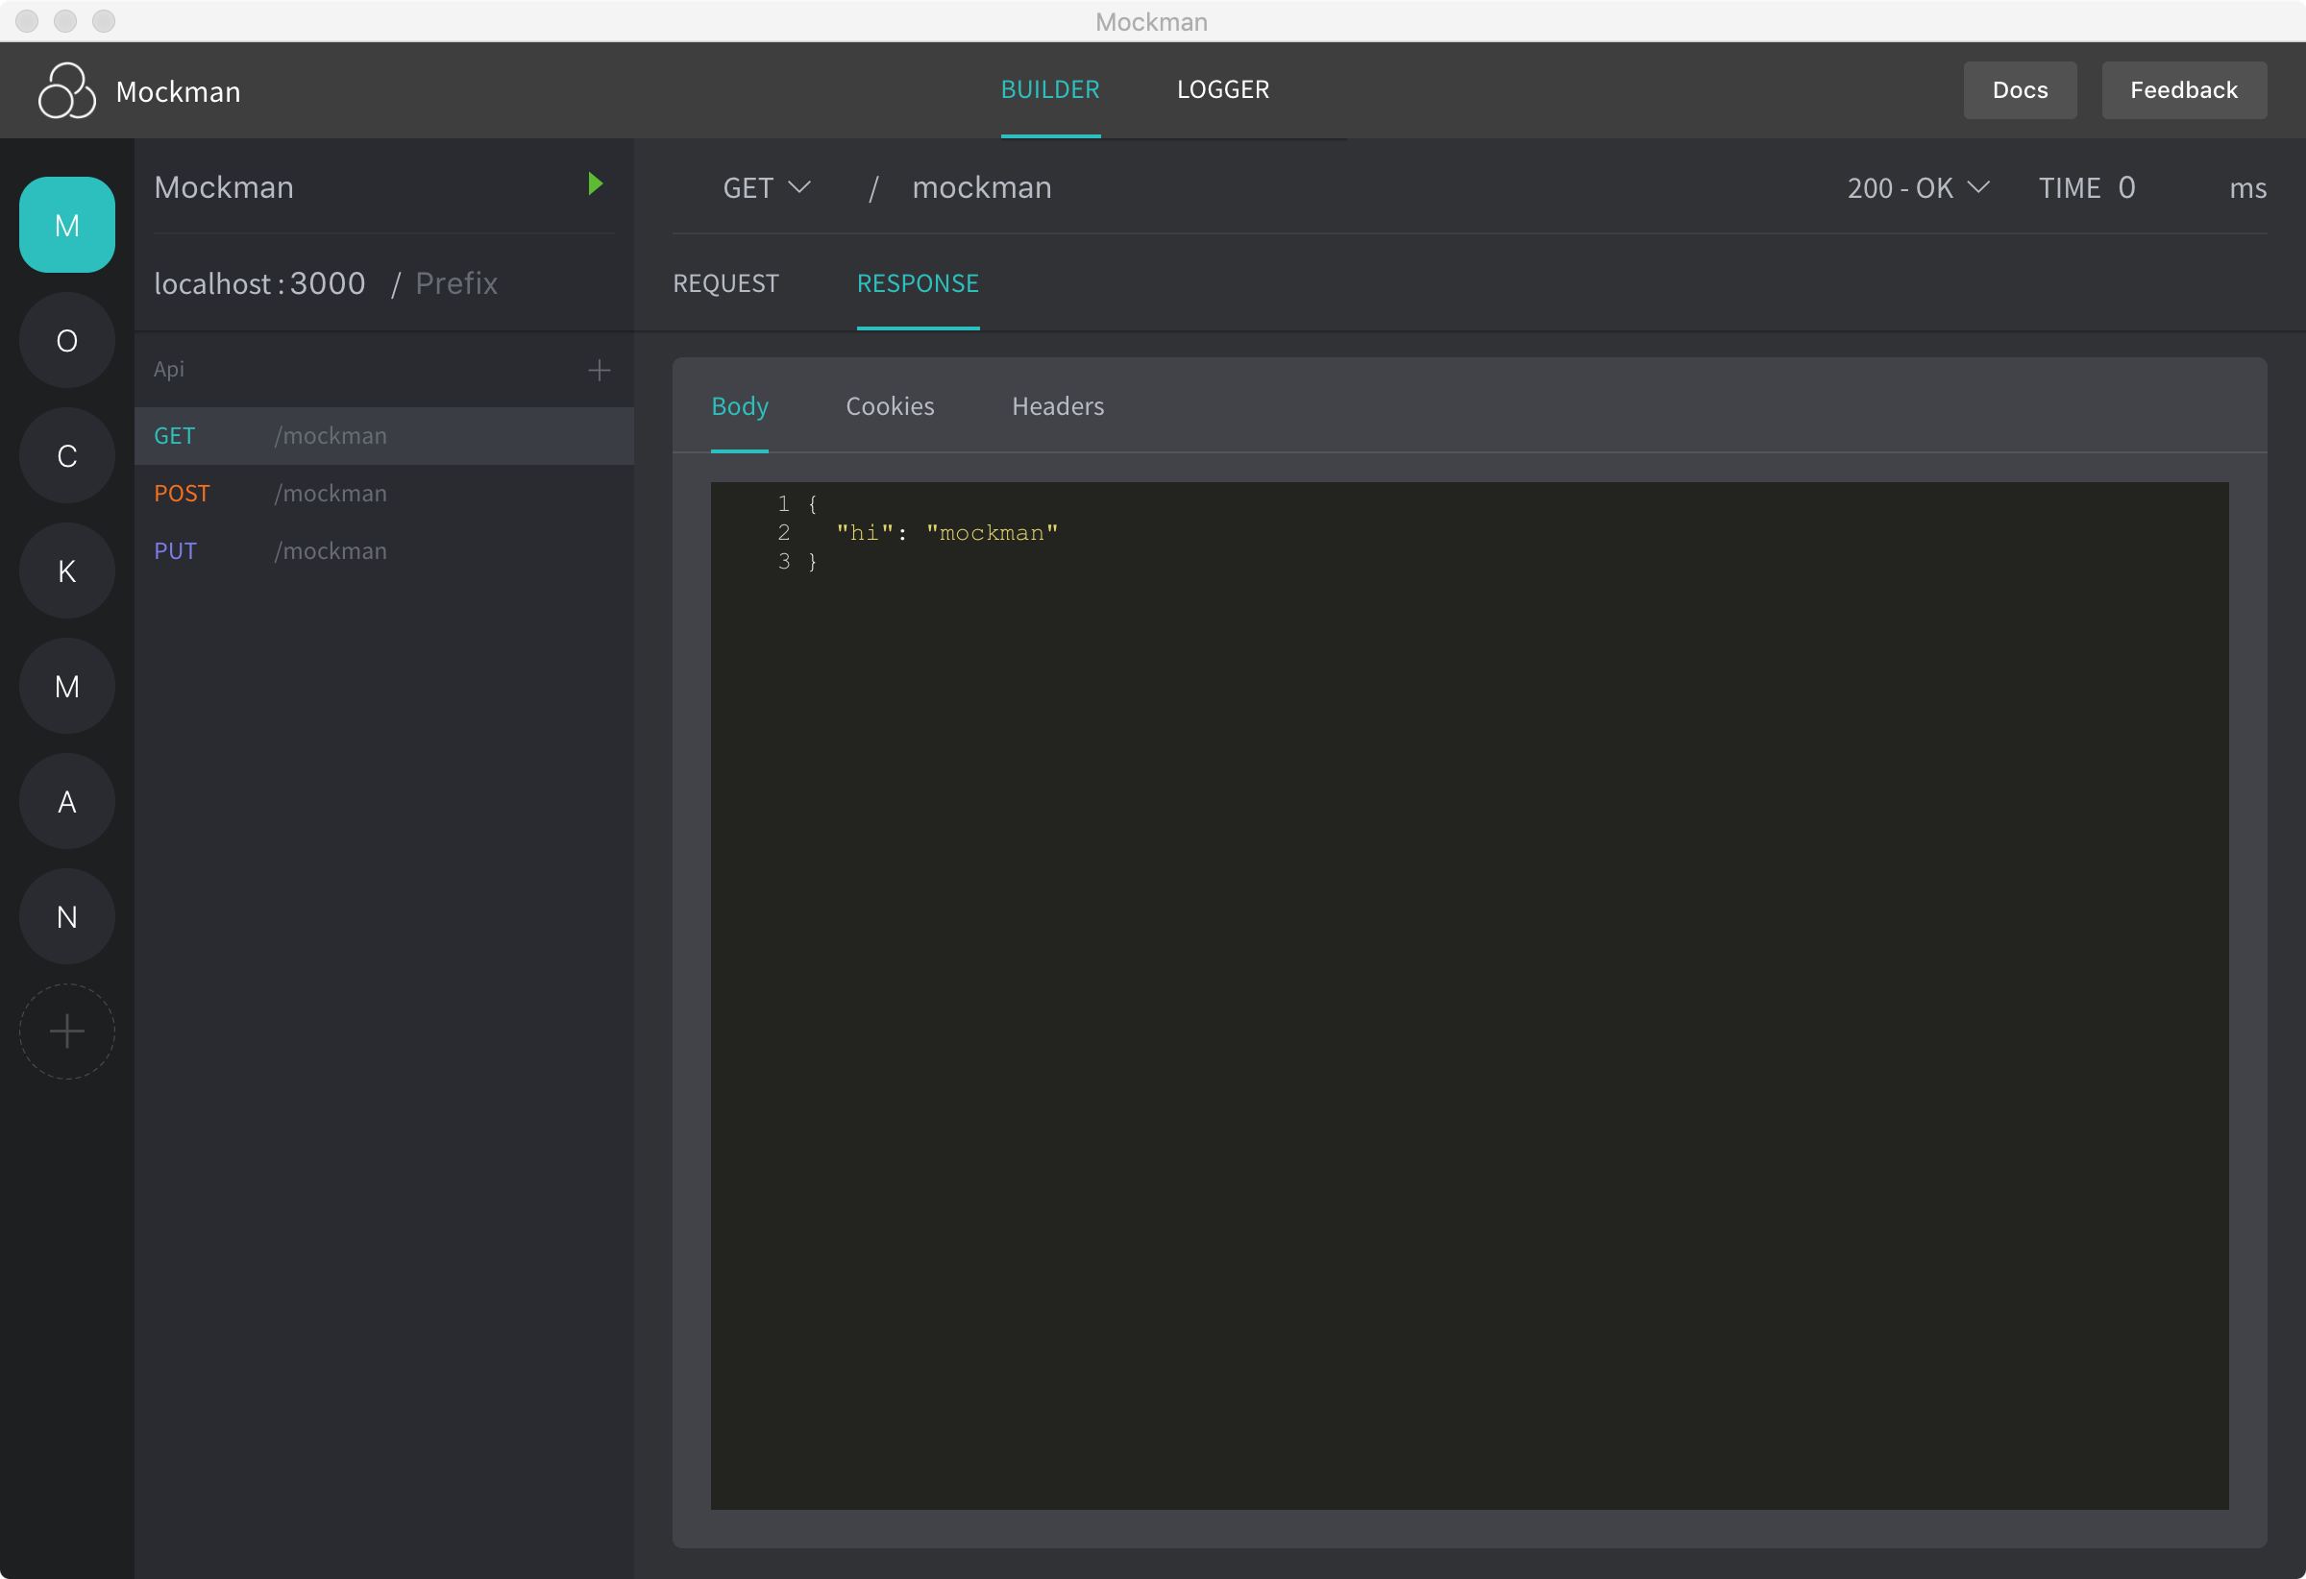Click the Mockman logo icon
The height and width of the screenshot is (1579, 2306).
[66, 90]
